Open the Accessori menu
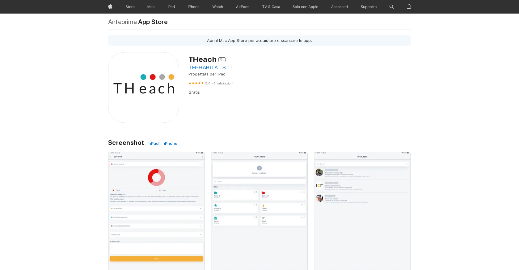519x270 pixels. point(340,7)
